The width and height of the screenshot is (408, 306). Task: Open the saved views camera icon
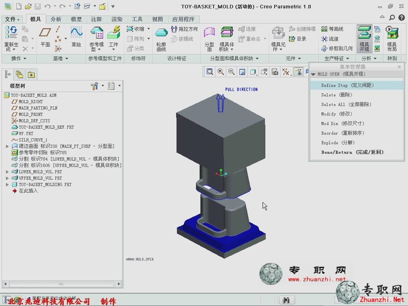pos(275,72)
